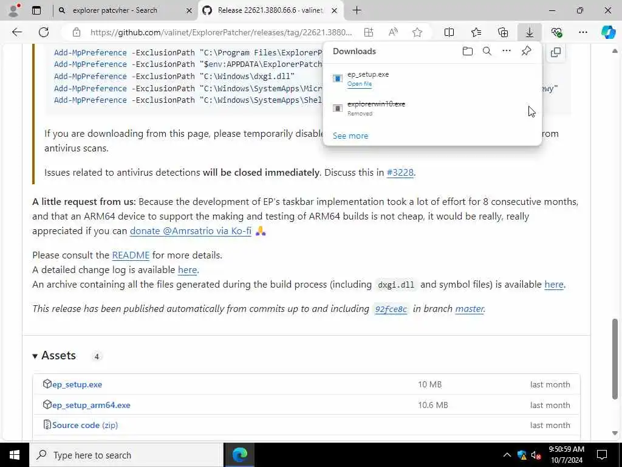Click the scrollbar up arrow

615,51
